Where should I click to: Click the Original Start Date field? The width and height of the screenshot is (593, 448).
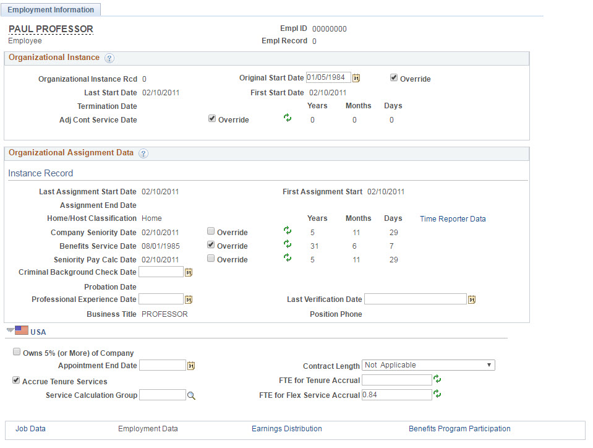(x=328, y=77)
